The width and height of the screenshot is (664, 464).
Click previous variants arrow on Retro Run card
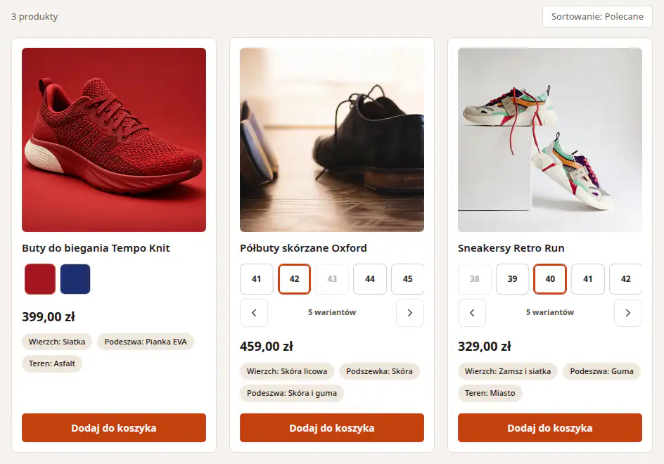click(472, 313)
